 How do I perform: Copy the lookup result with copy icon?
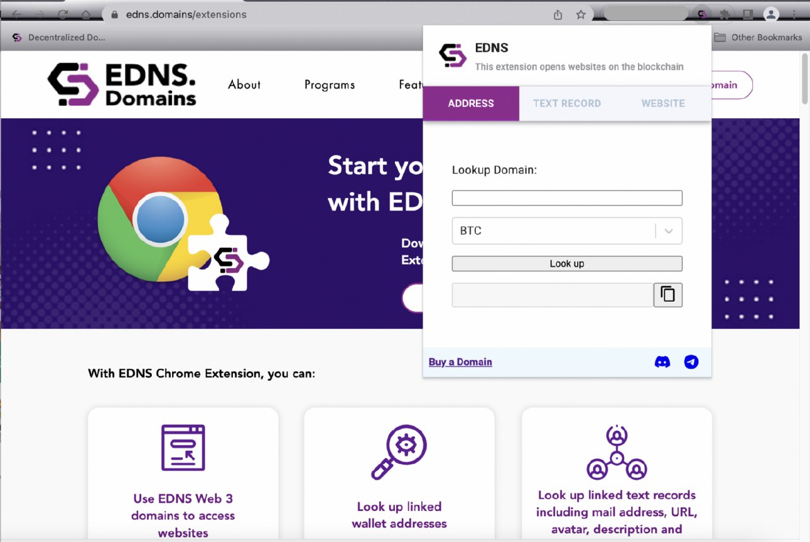pyautogui.click(x=668, y=295)
